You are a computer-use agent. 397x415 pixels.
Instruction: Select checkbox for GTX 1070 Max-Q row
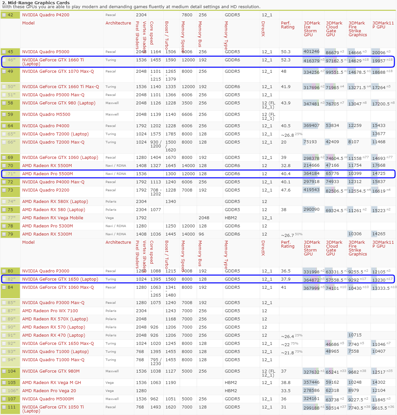pos(4,71)
